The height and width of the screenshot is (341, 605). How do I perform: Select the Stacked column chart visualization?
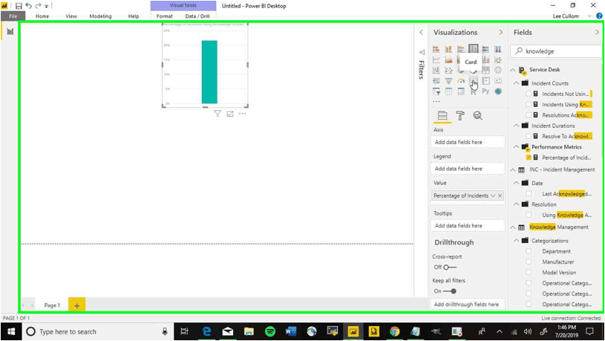[x=448, y=49]
